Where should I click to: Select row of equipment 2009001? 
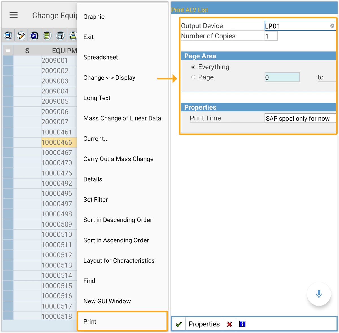tap(8, 61)
